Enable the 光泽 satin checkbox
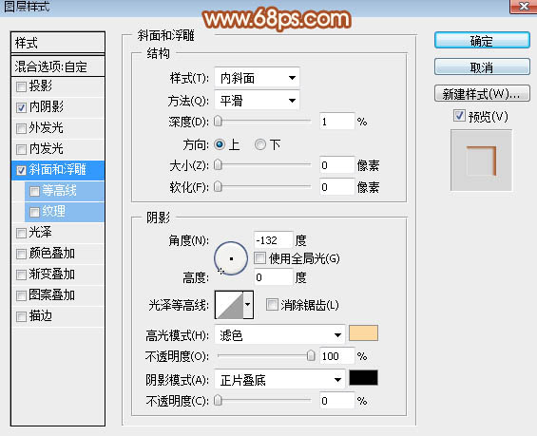This screenshot has height=436, width=537. pyautogui.click(x=21, y=233)
